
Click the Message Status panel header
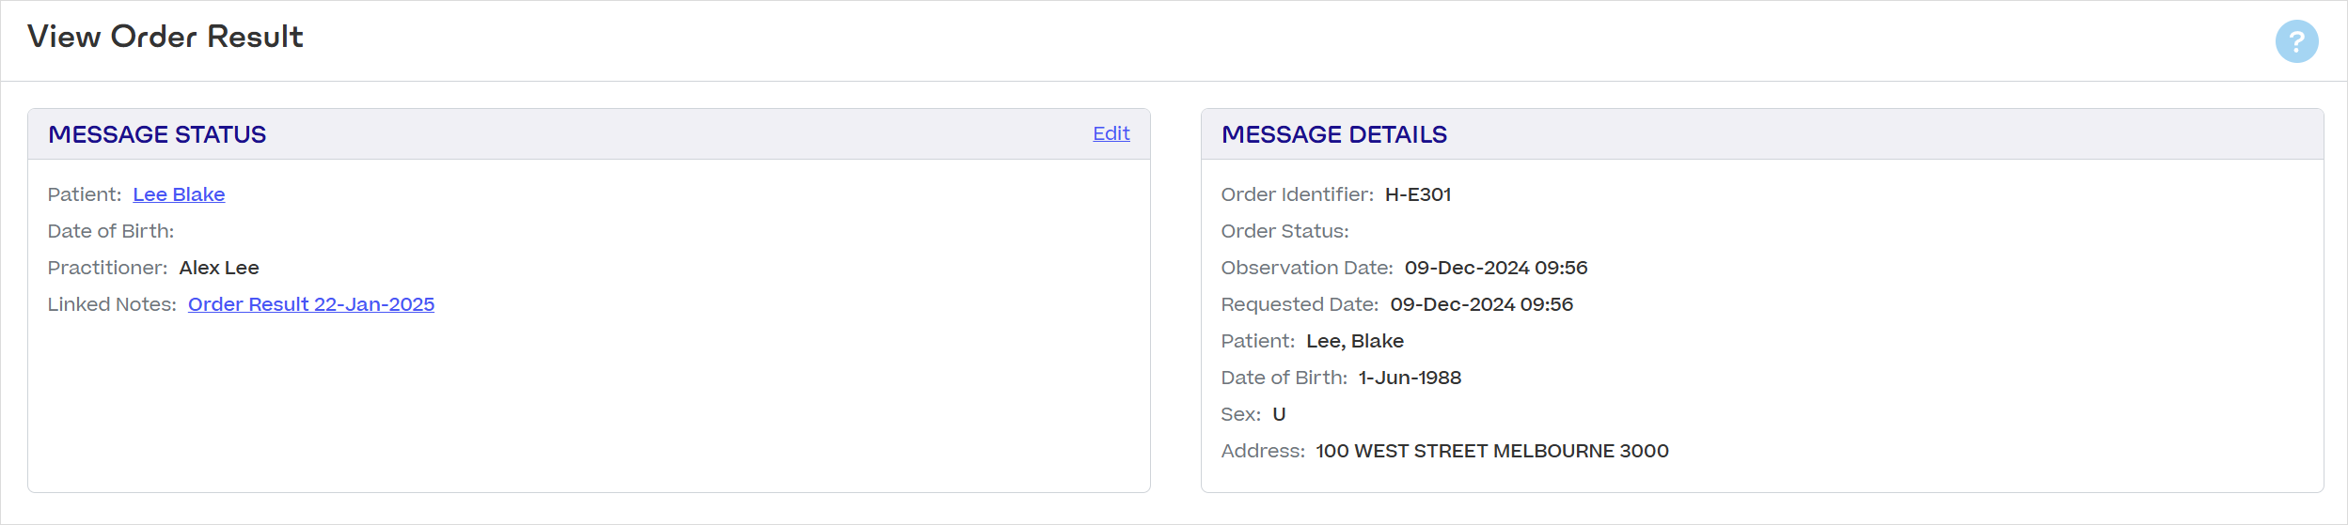[589, 134]
